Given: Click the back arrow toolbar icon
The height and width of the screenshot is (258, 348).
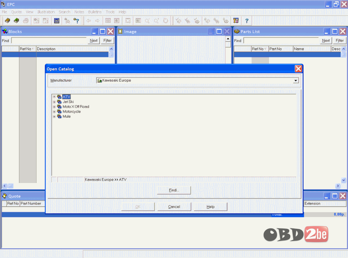Looking at the screenshot, I should click(88, 20).
